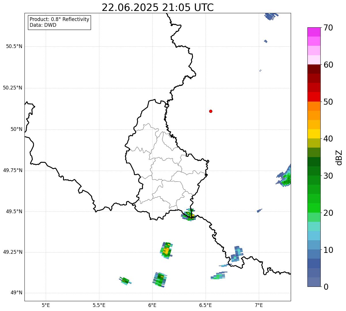Click the Data: DWD label

[43, 25]
